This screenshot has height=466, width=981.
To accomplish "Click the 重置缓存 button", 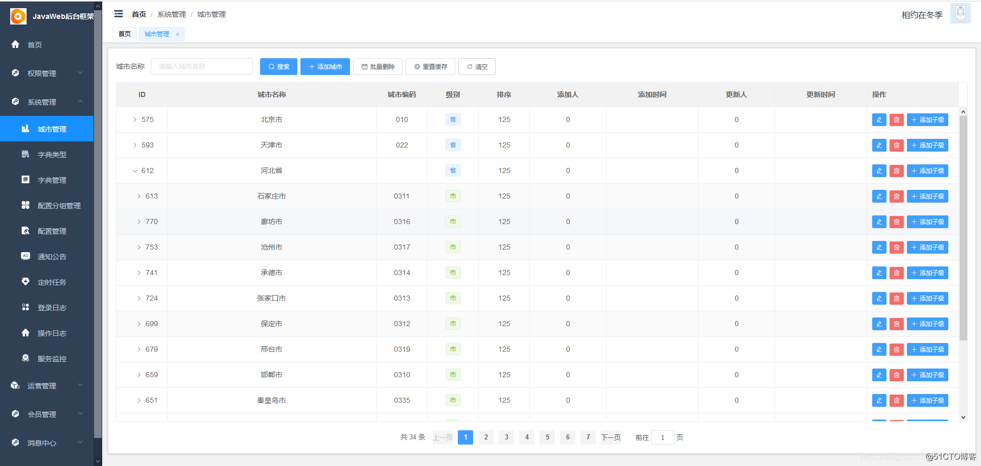I will tap(430, 66).
